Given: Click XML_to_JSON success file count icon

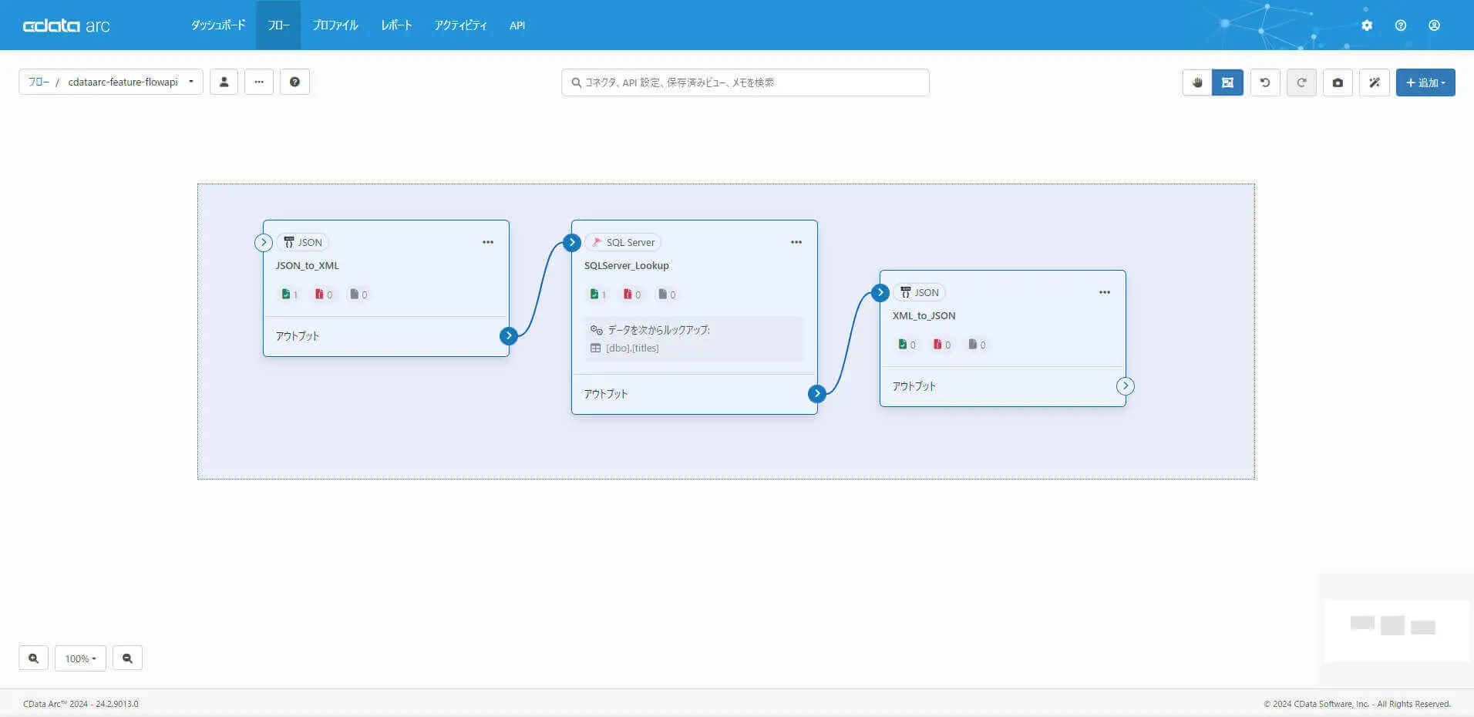Looking at the screenshot, I should pyautogui.click(x=902, y=344).
